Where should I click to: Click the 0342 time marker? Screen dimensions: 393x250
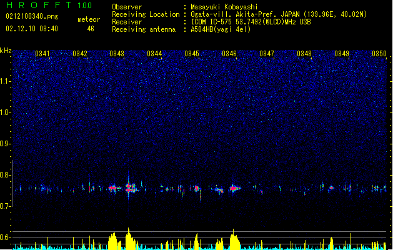point(80,54)
